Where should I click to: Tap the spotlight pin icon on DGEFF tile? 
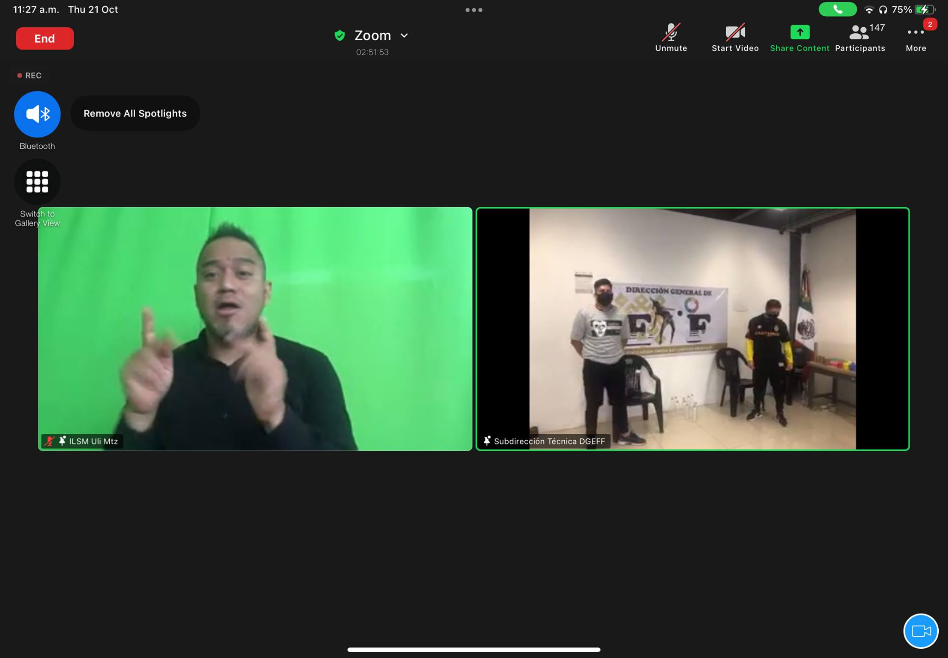pyautogui.click(x=487, y=441)
